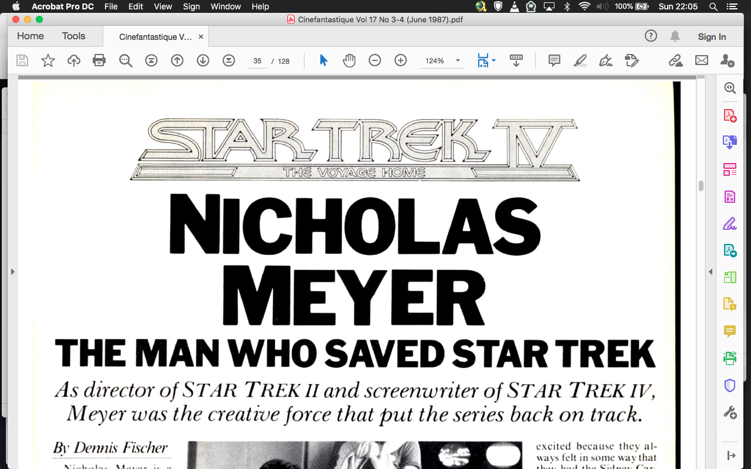Viewport: 751px width, 469px height.
Task: Close the Cinefantastique document tab
Action: (x=201, y=36)
